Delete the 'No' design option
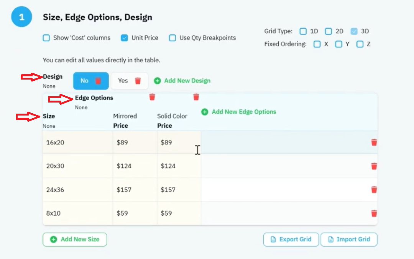 (x=98, y=81)
